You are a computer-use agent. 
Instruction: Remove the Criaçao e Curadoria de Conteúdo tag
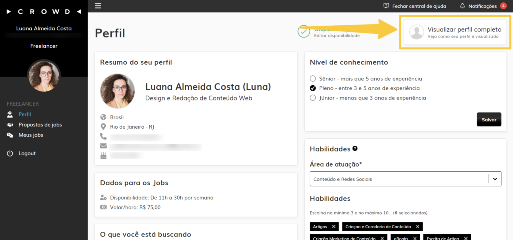tap(417, 227)
